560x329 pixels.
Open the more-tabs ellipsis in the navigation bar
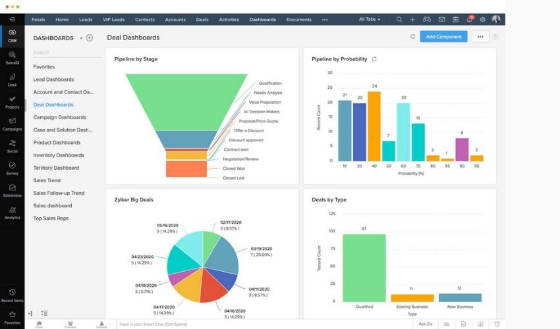coord(325,20)
